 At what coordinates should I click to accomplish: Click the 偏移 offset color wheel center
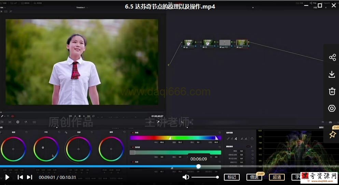[x=111, y=149]
